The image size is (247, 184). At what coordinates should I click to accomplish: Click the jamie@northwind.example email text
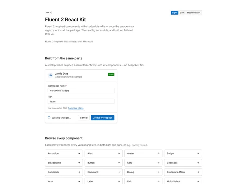coord(68,77)
